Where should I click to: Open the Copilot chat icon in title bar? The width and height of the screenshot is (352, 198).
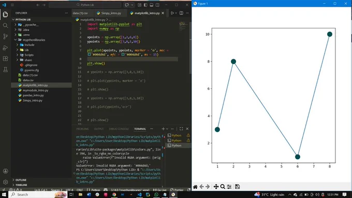coord(127,5)
